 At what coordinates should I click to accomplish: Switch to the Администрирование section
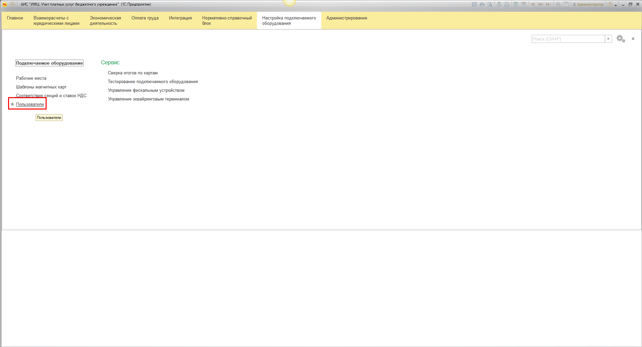pos(346,18)
